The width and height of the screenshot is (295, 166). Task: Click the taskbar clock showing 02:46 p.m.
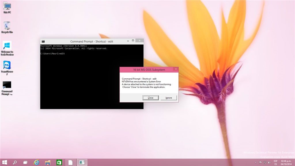coord(286,163)
